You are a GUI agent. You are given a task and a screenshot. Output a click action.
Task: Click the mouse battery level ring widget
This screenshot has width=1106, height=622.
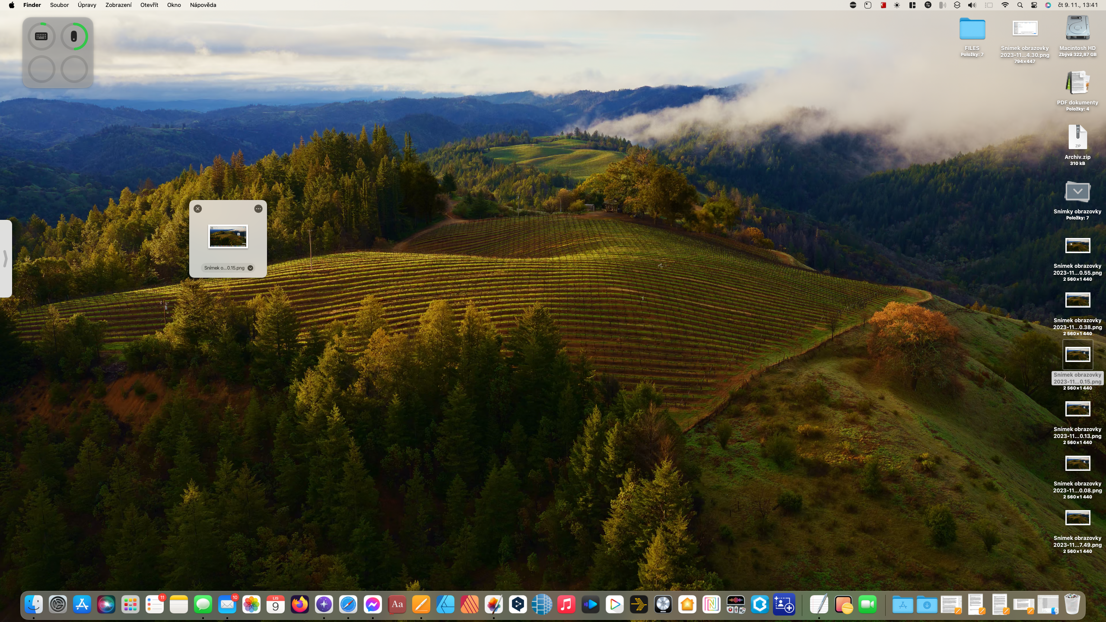point(74,36)
